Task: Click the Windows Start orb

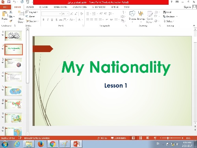Action: [x=5, y=144]
